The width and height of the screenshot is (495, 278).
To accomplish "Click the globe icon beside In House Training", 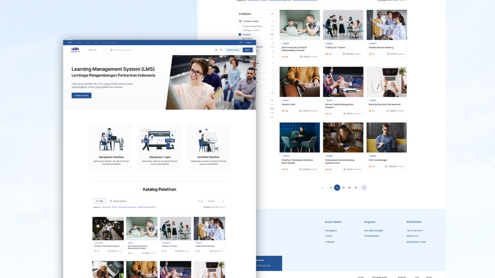I will point(240,21).
